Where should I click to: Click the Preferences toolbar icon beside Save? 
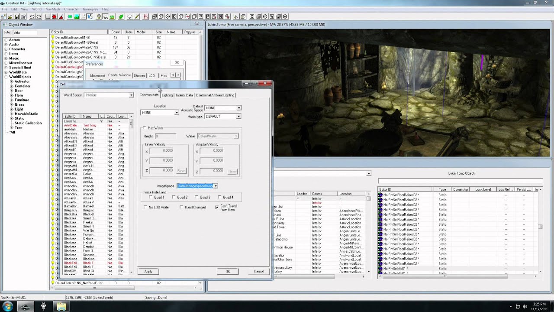click(x=23, y=16)
